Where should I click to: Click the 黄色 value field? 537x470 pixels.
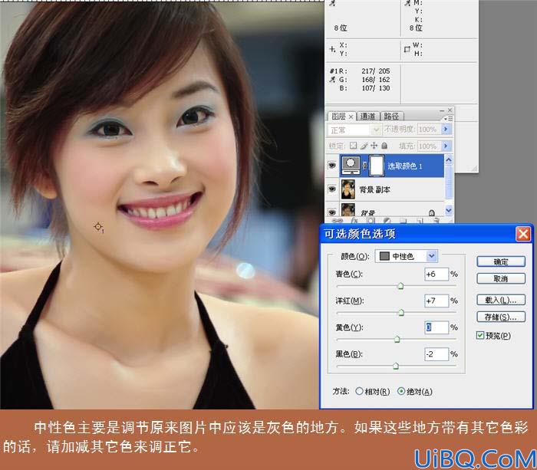click(437, 327)
